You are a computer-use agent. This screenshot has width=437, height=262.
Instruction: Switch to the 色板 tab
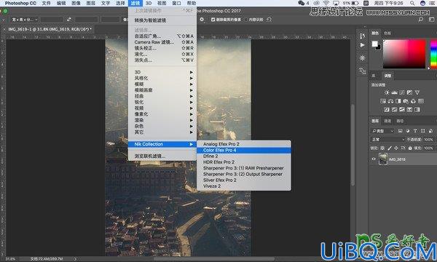pos(387,33)
